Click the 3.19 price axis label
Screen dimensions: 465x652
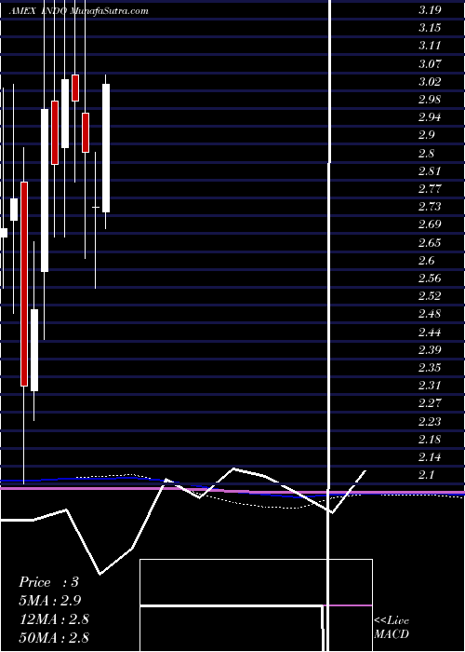click(430, 10)
